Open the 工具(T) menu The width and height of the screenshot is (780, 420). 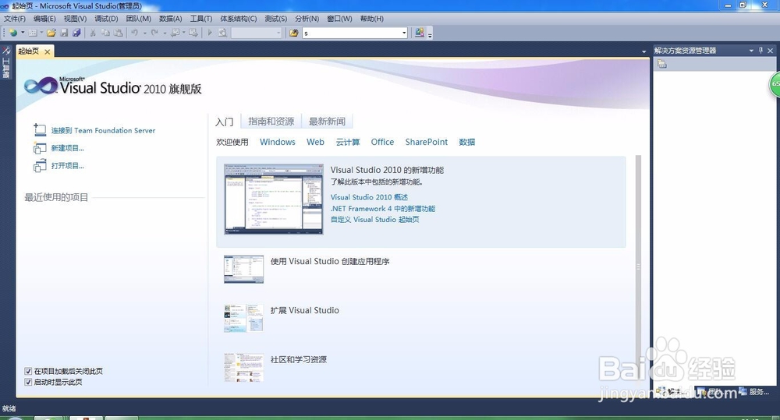[201, 19]
